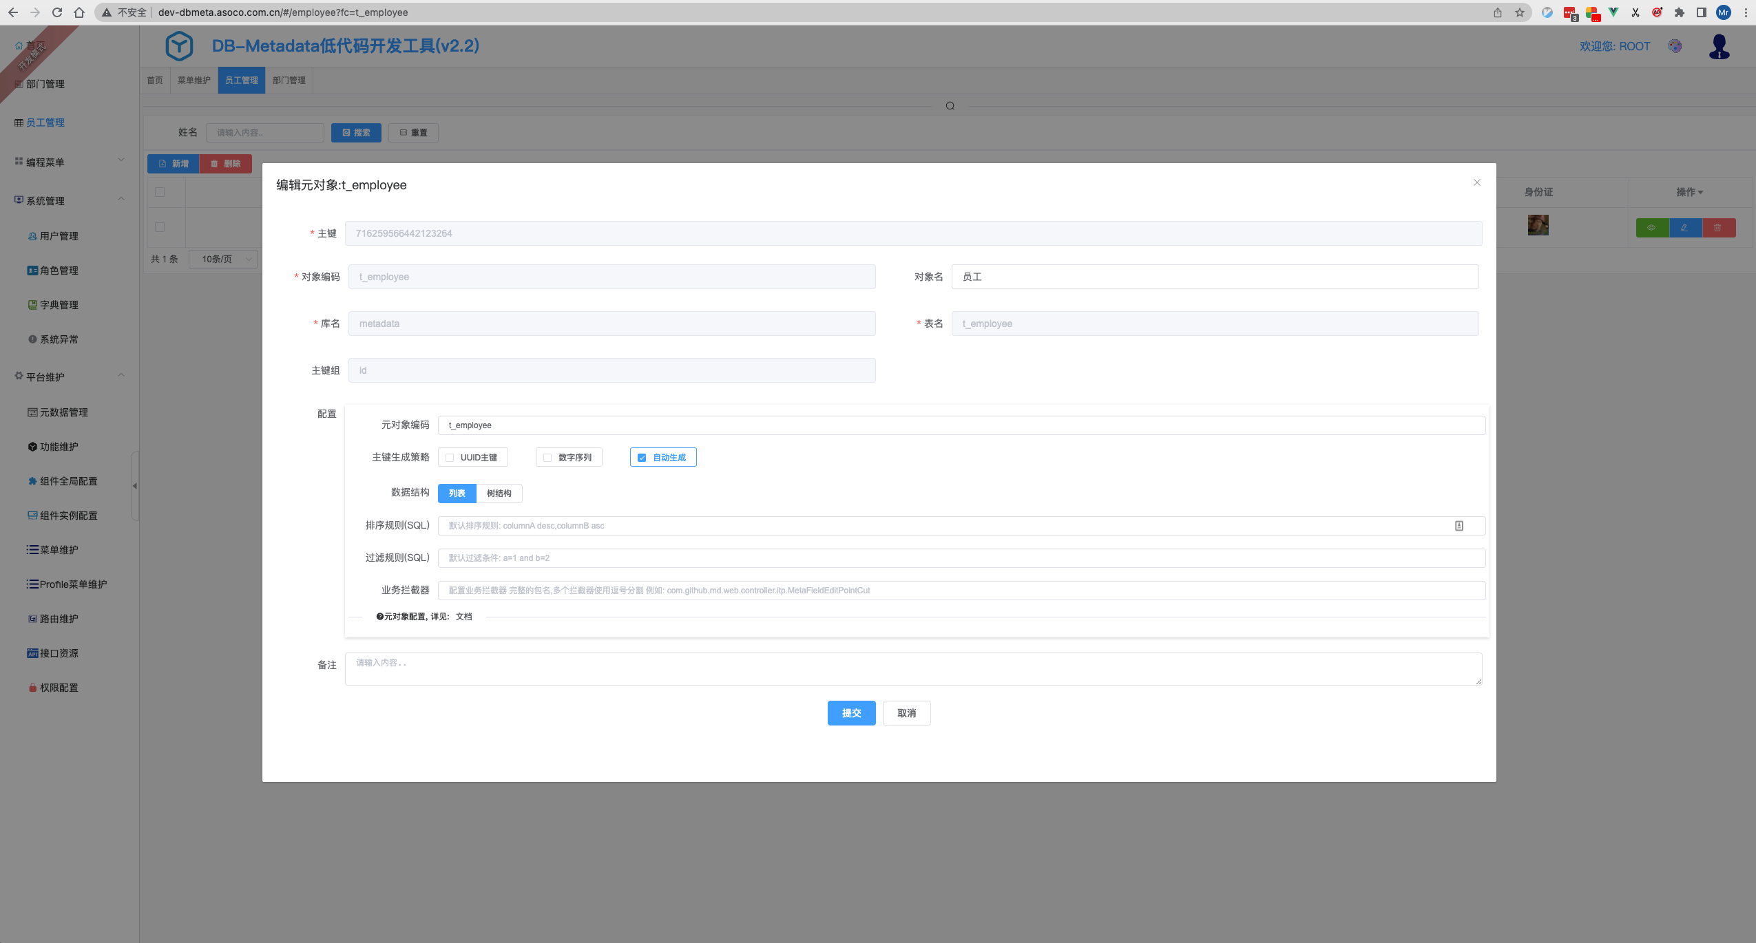Open the 10条/页 page size dropdown
The height and width of the screenshot is (943, 1756).
click(224, 259)
